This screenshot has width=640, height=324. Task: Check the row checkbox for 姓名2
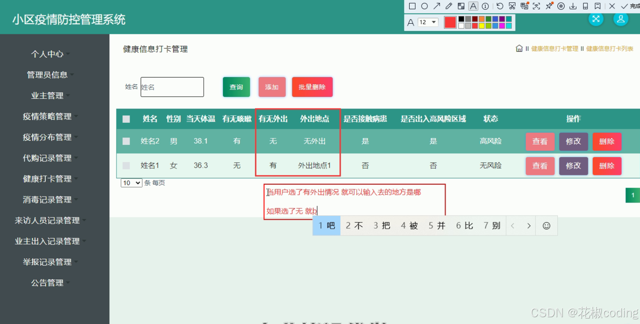pos(126,141)
